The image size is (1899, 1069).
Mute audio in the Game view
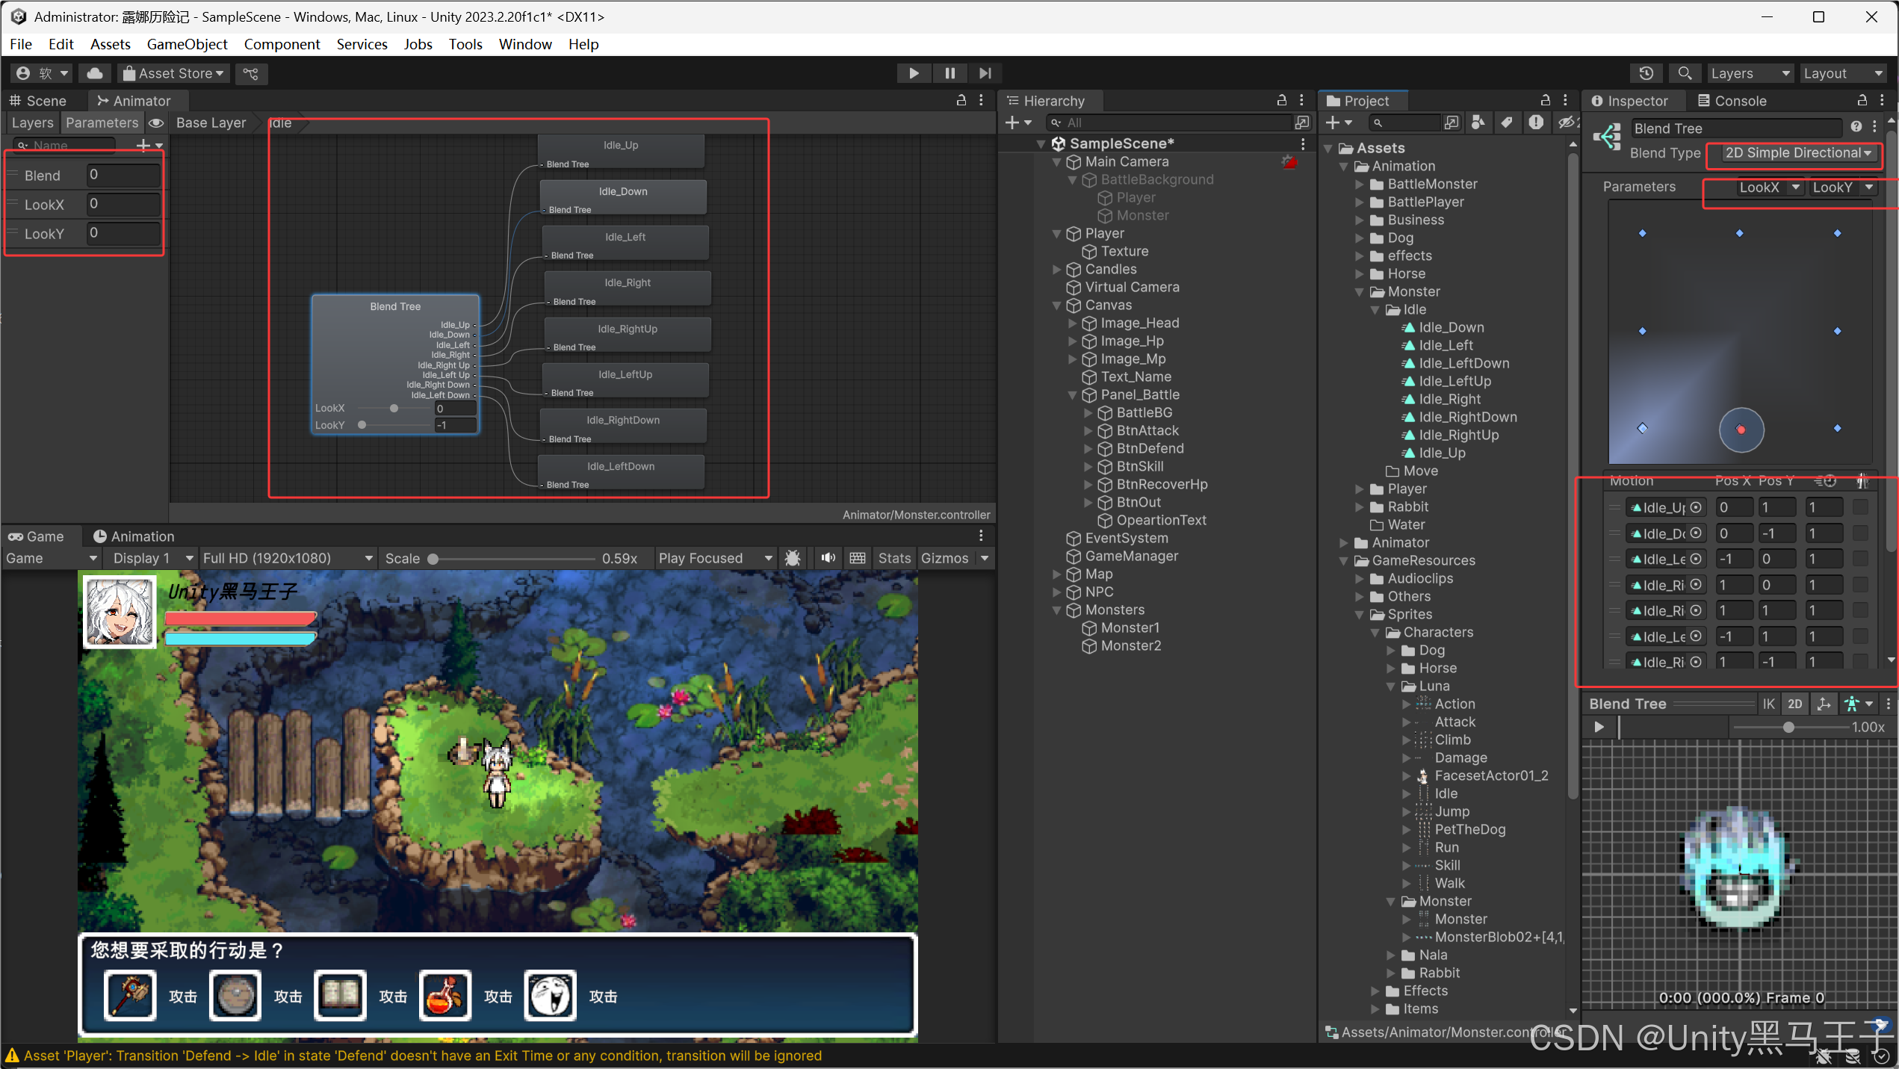(828, 558)
